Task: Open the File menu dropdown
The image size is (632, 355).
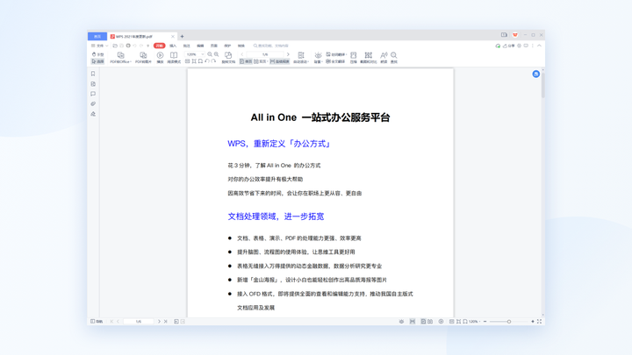Action: point(99,46)
